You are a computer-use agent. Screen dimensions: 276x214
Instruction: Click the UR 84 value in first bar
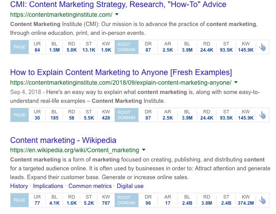coord(37,50)
